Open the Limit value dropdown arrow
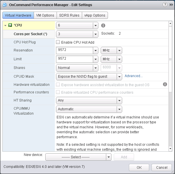The width and height of the screenshot is (175, 174). [95, 59]
